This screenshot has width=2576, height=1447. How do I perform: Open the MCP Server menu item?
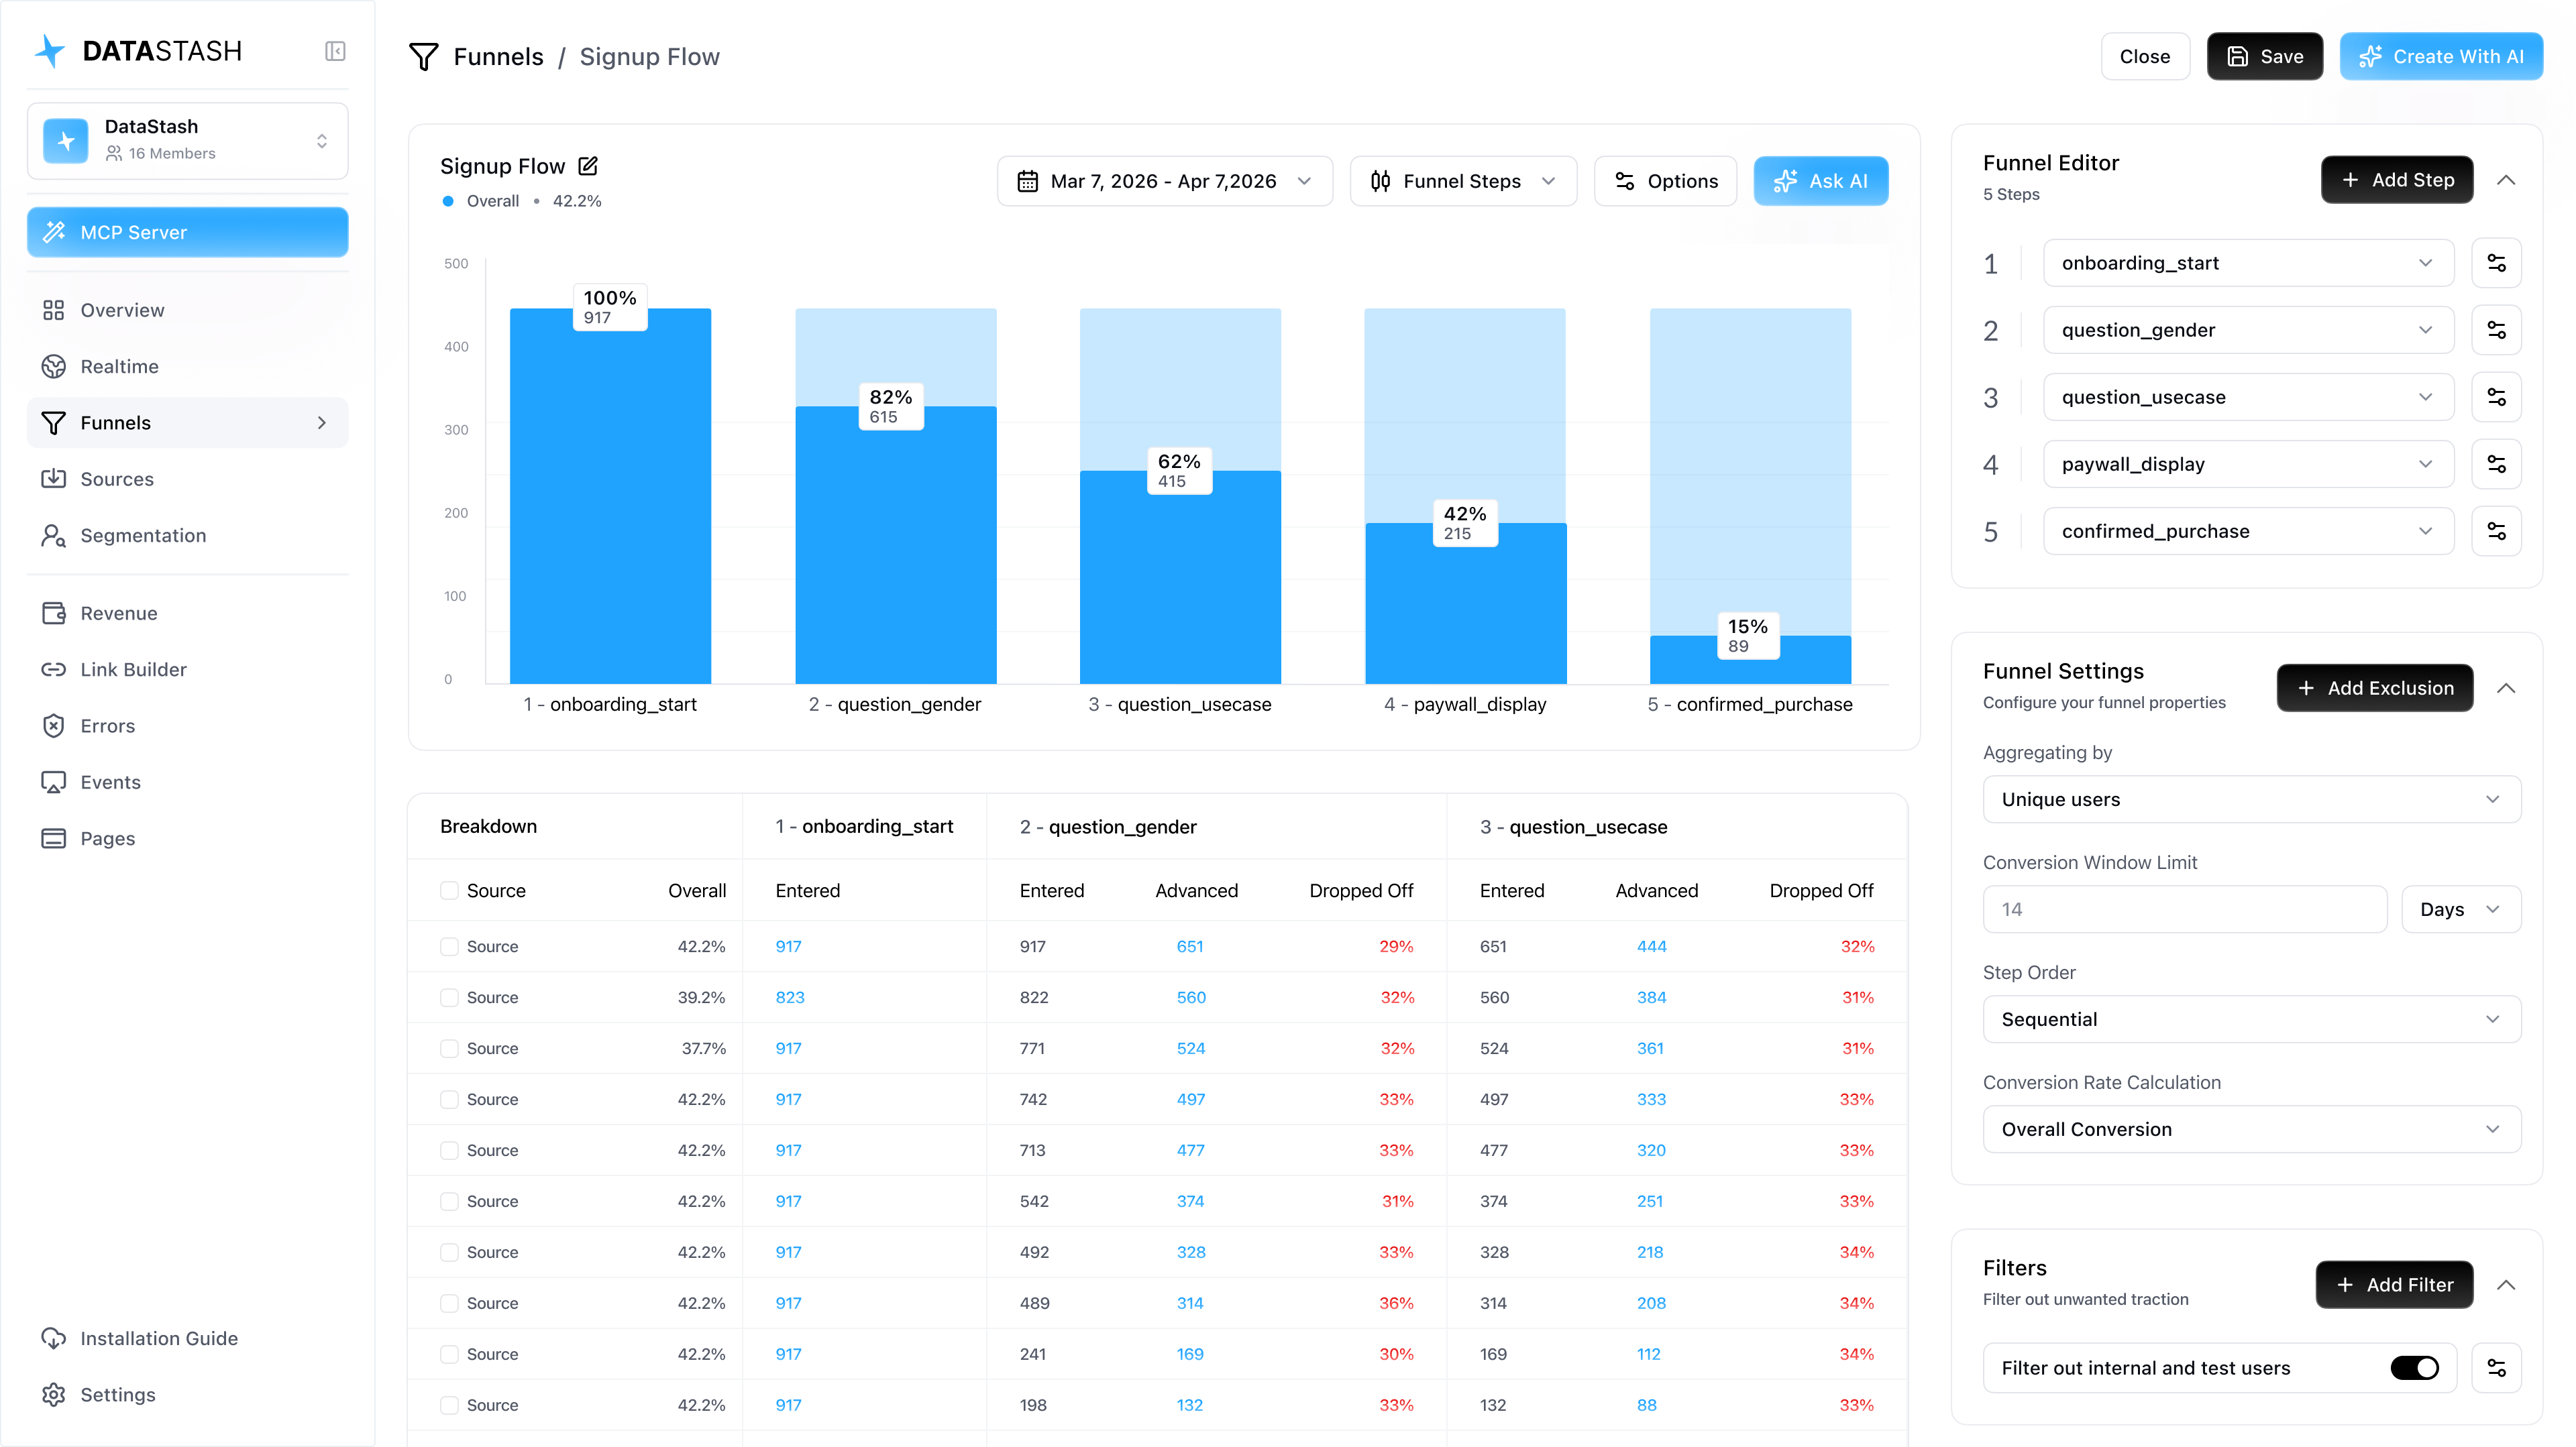coord(188,232)
